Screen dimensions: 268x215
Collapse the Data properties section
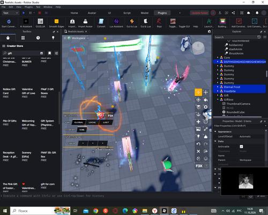pyautogui.click(x=215, y=141)
